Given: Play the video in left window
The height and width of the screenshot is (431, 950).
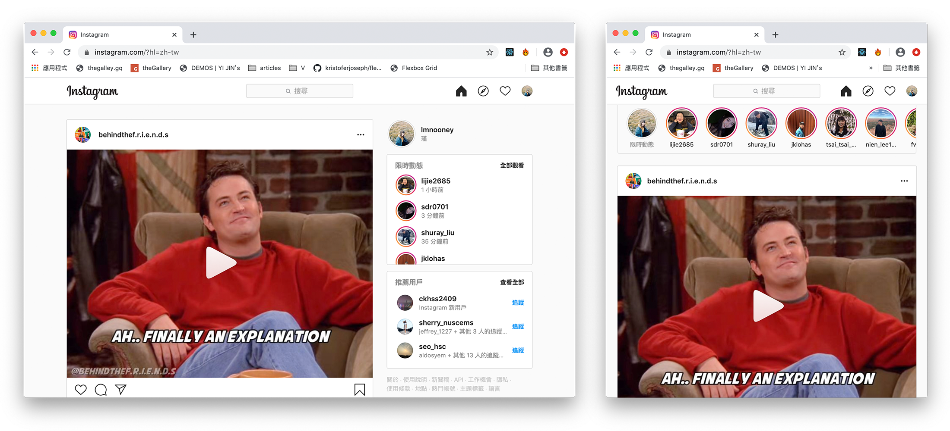Looking at the screenshot, I should (220, 262).
